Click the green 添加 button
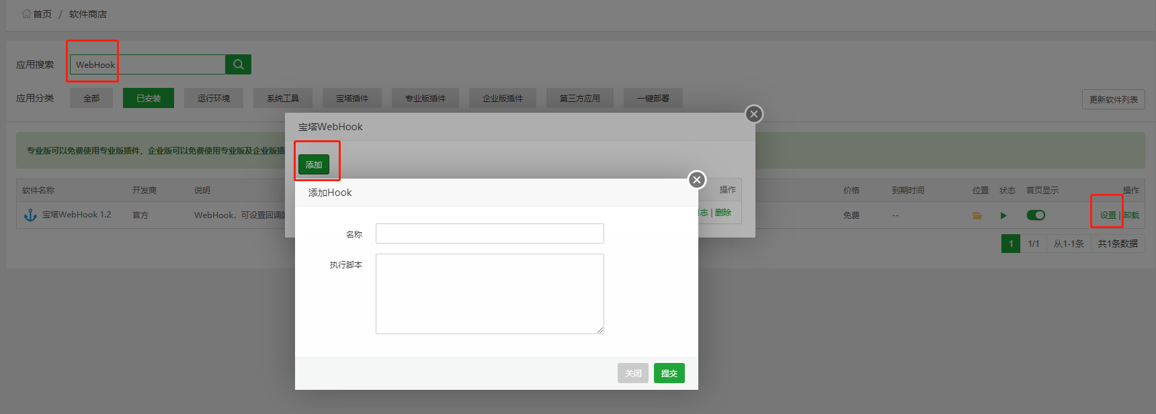Screen dimensions: 1156x414 (314, 164)
